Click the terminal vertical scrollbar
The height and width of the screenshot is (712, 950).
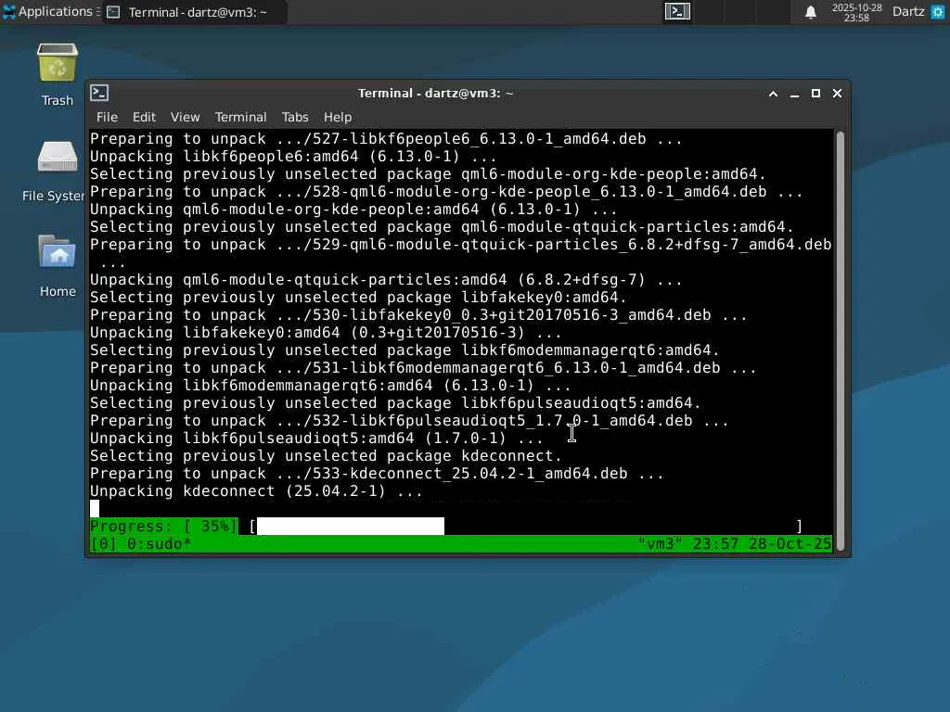point(840,341)
